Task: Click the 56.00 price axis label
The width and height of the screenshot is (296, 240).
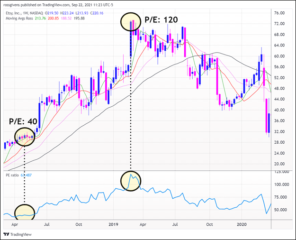Action: click(x=279, y=67)
